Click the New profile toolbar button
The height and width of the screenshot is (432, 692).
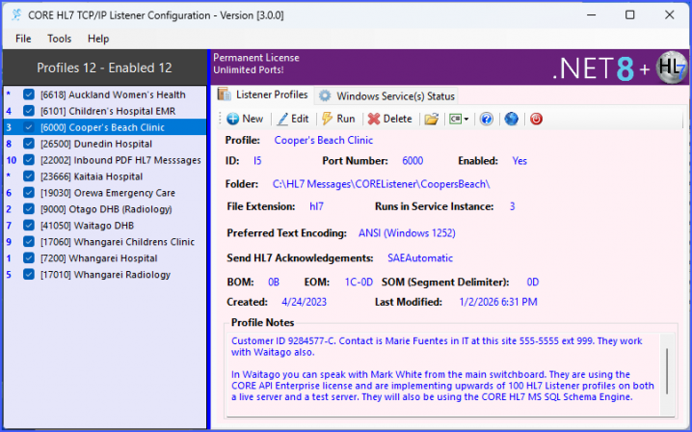pos(245,119)
